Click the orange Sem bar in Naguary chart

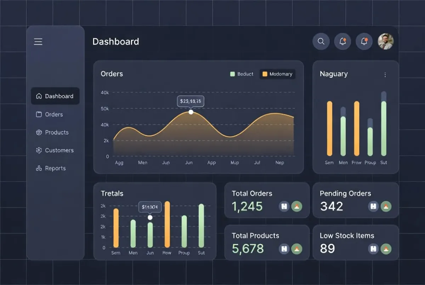pyautogui.click(x=330, y=129)
